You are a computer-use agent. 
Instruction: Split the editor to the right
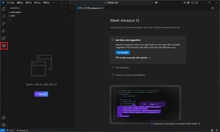[213, 8]
